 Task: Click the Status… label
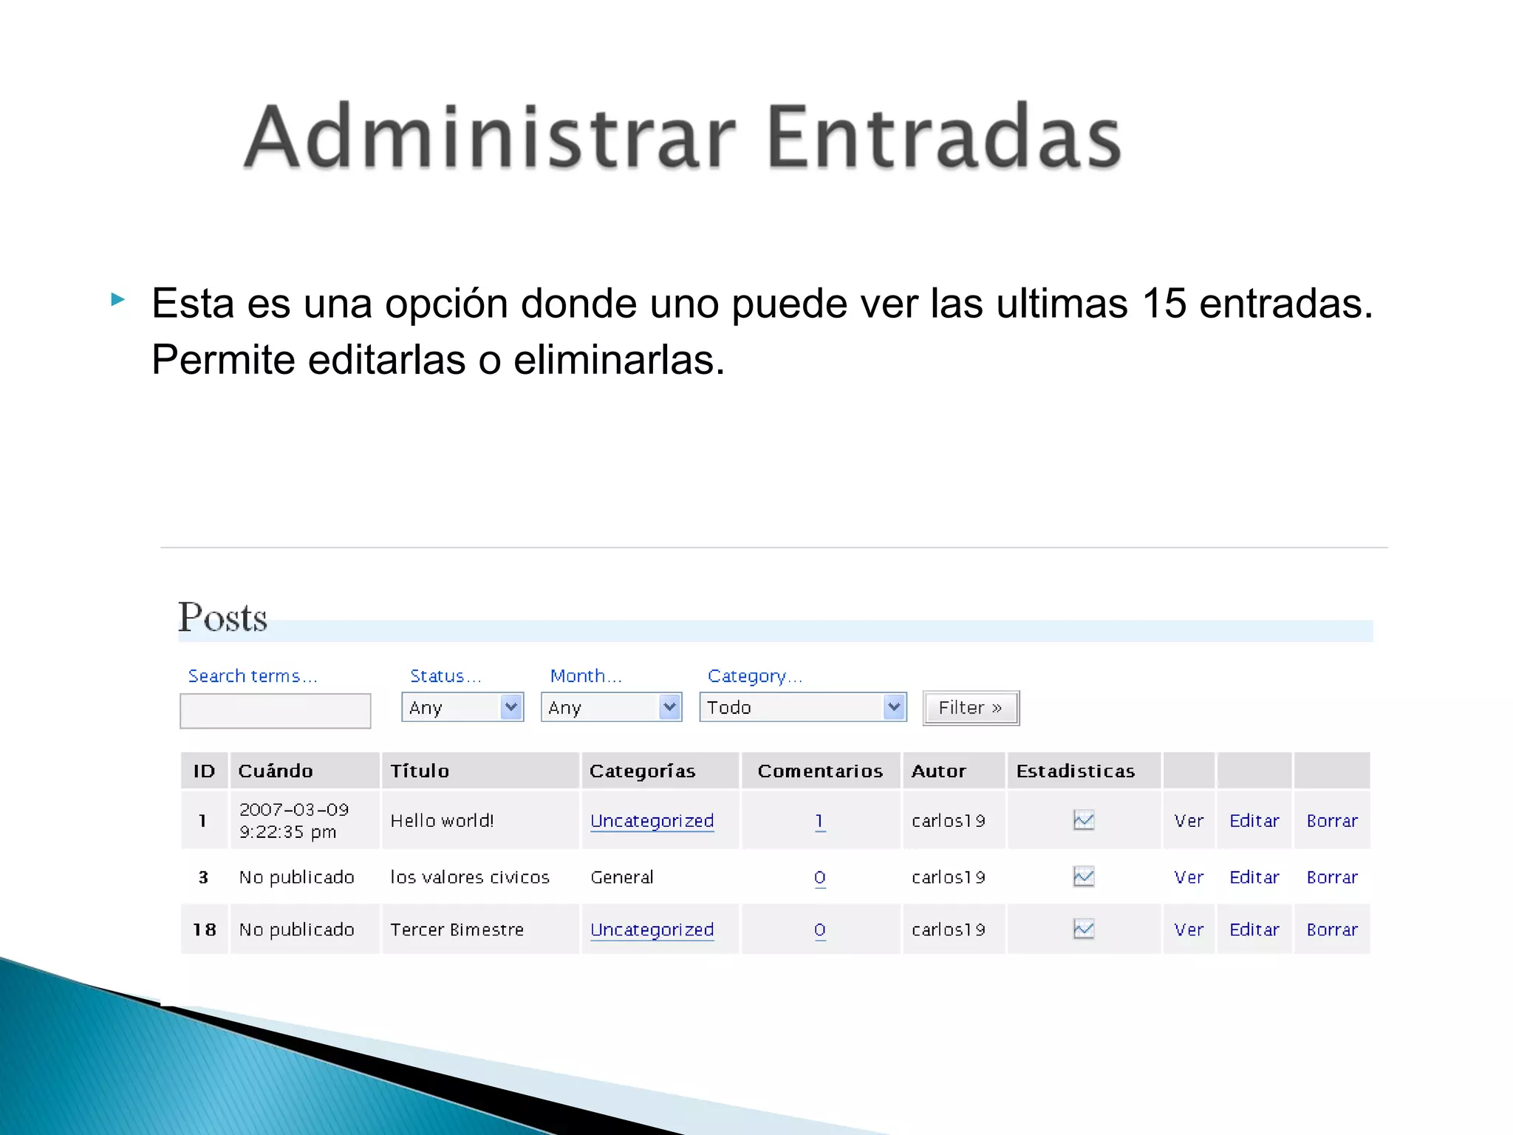445,676
